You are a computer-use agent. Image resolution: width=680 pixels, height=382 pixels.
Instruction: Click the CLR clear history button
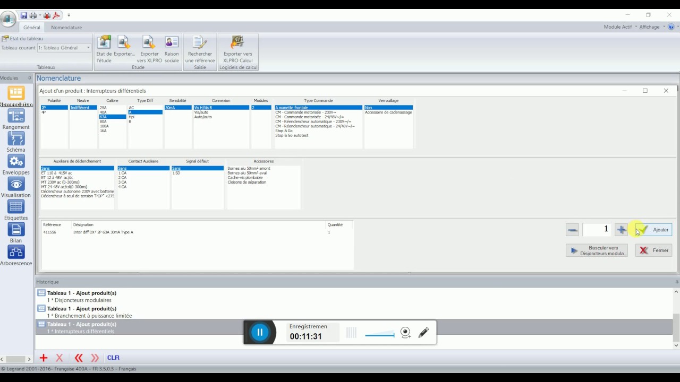[x=113, y=358]
